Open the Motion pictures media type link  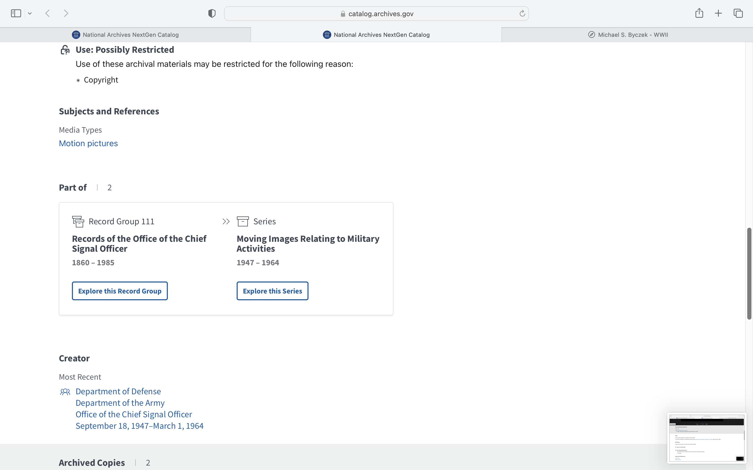[88, 143]
